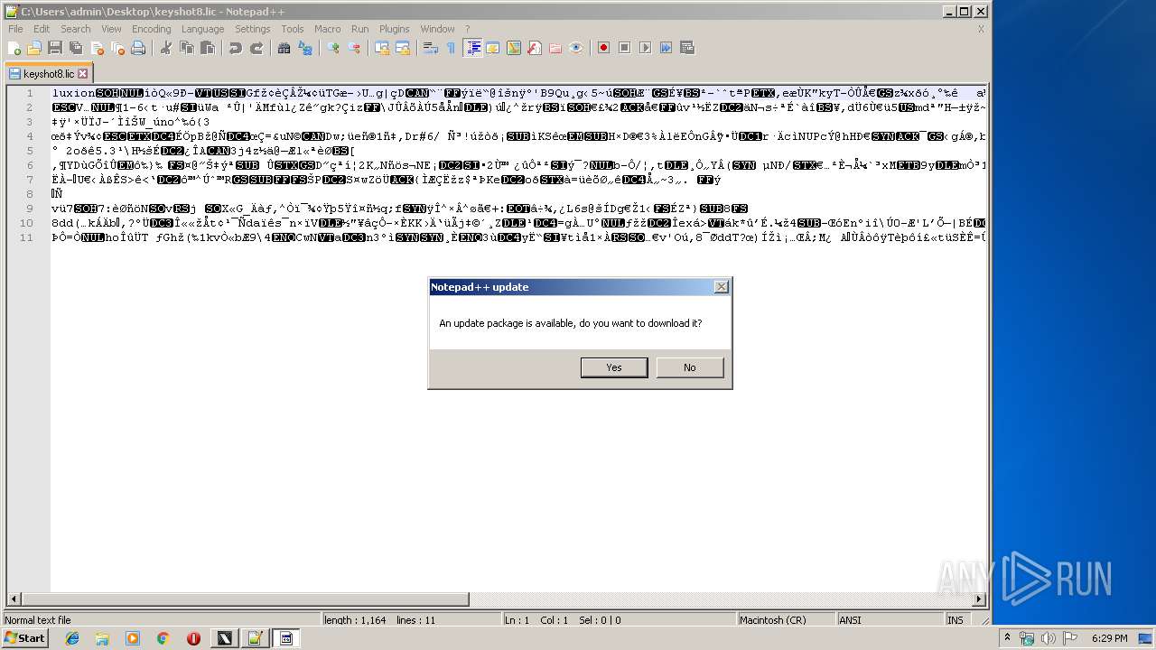This screenshot has width=1156, height=650.
Task: Save the current file via toolbar
Action: click(x=55, y=48)
